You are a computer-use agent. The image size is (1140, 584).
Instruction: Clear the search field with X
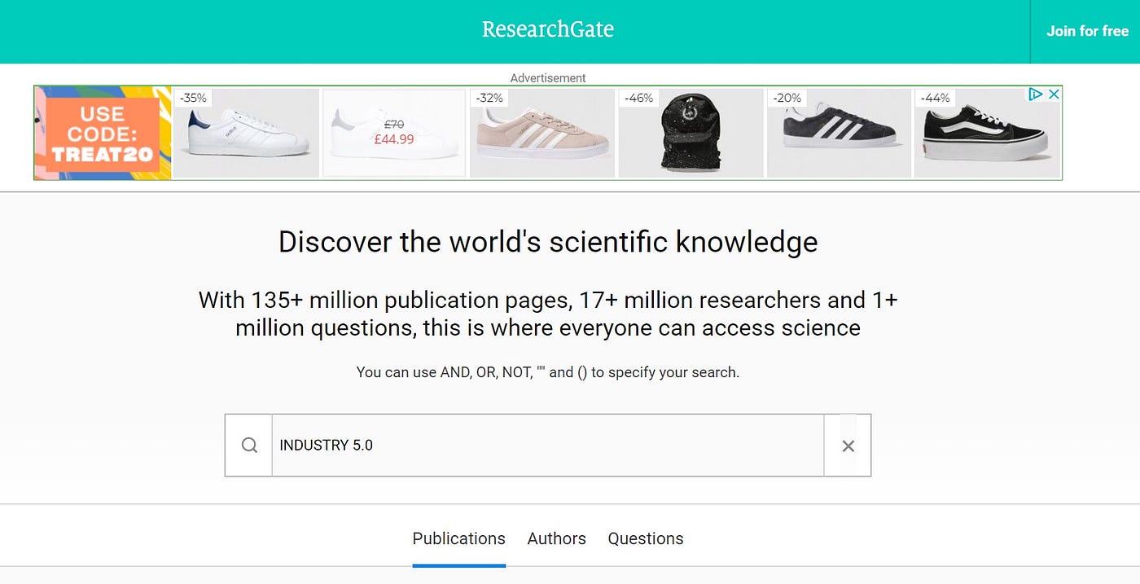[848, 446]
